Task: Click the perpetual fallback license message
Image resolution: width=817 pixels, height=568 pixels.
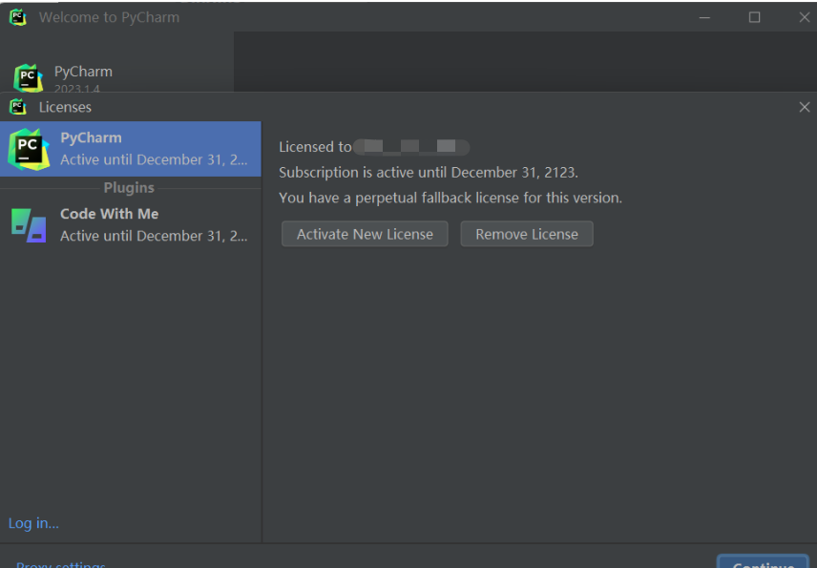Action: coord(450,198)
